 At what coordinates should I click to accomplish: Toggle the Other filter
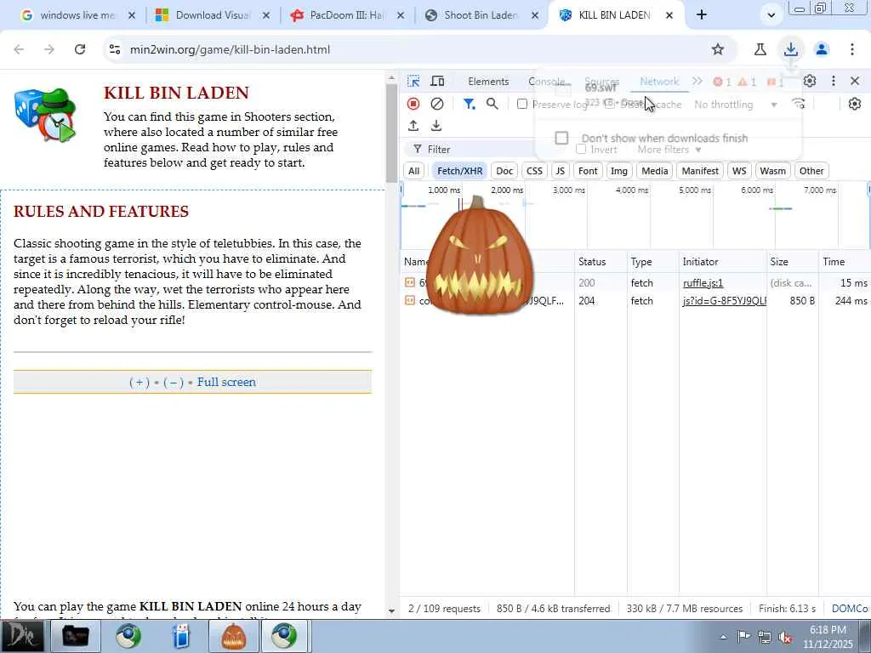pos(811,171)
